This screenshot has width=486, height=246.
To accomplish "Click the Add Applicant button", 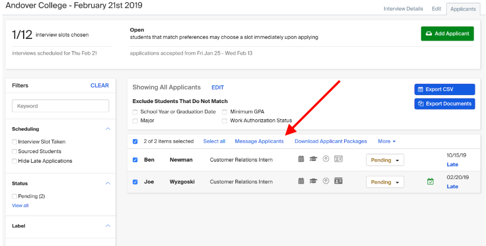I will pyautogui.click(x=447, y=33).
